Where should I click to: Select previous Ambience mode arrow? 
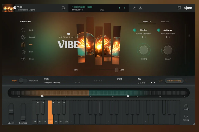166,37
